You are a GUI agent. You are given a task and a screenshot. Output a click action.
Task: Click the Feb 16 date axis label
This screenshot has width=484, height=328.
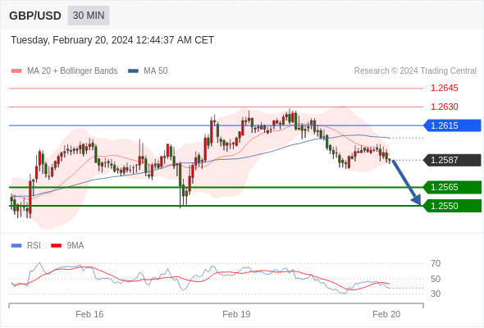(89, 314)
